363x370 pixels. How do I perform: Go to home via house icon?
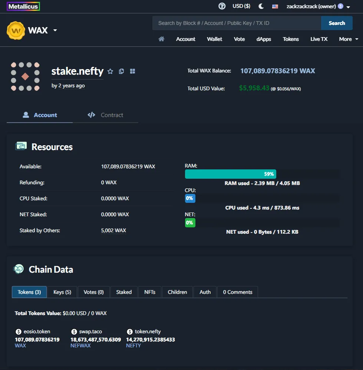point(161,39)
